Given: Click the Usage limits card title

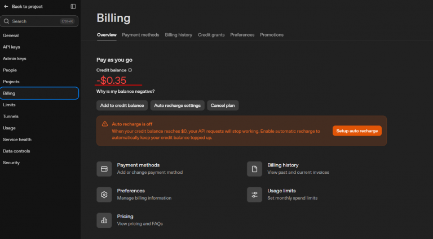Looking at the screenshot, I should pyautogui.click(x=281, y=191).
